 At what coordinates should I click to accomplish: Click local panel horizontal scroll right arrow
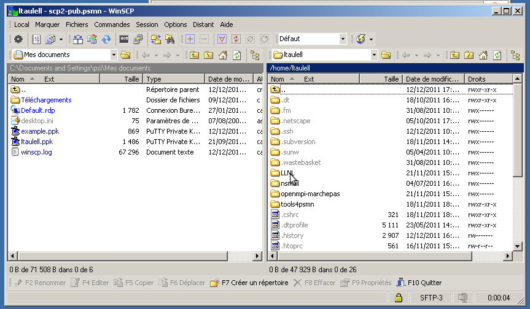(x=257, y=256)
